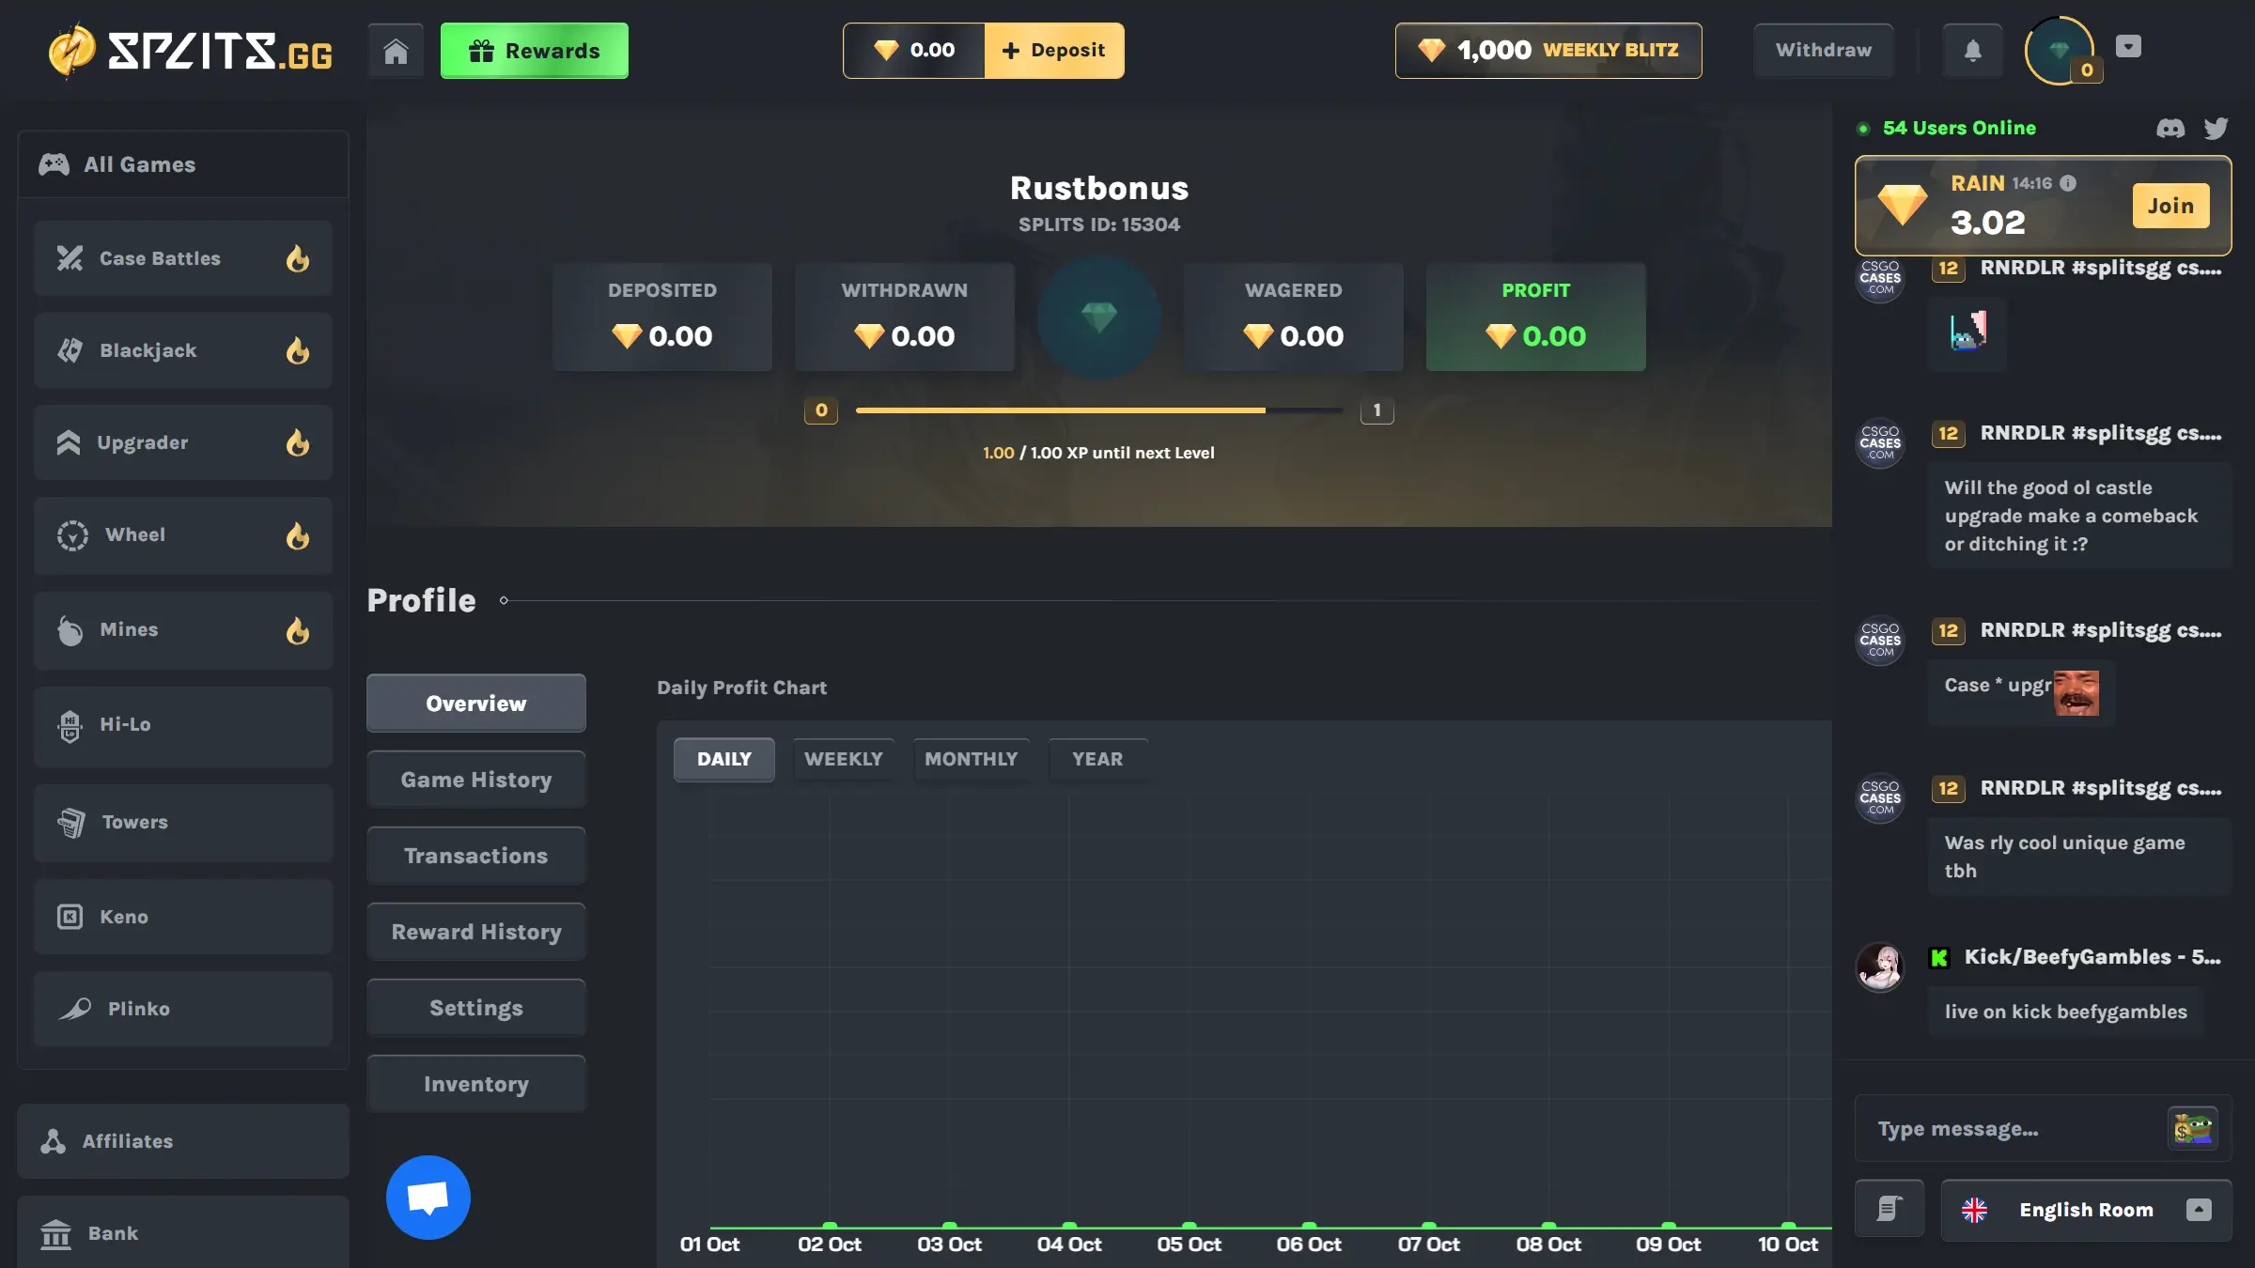2255x1268 pixels.
Task: Open the Splits.gg logo home link
Action: point(192,51)
